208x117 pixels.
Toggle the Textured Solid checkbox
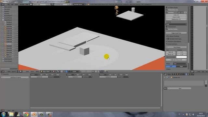(x=167, y=27)
